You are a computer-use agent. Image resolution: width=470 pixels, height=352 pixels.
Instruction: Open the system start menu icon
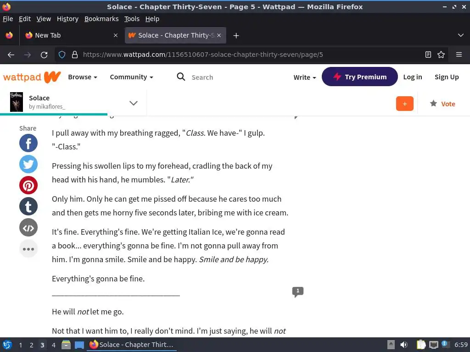click(x=7, y=345)
